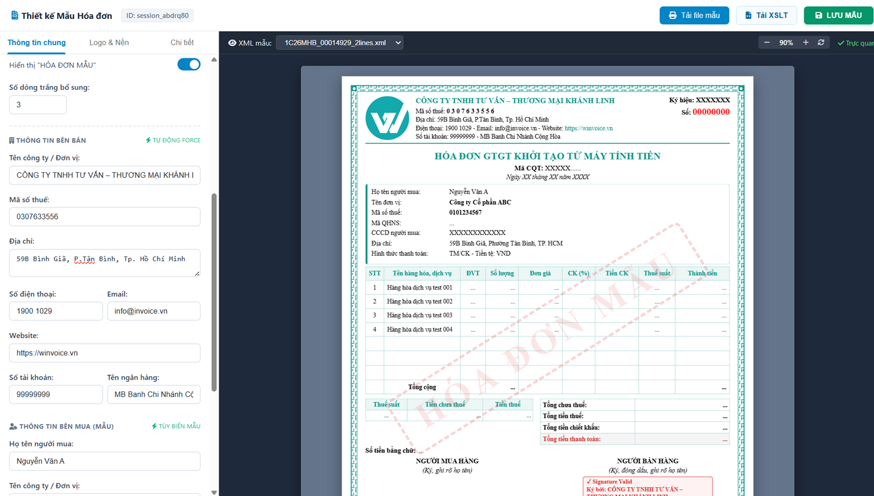Viewport: 874px width, 496px height.
Task: Click the Signature Valid box
Action: pos(647,487)
